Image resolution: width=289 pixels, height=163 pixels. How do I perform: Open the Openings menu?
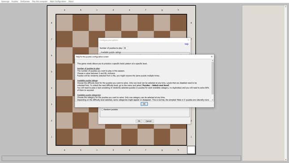pyautogui.click(x=5, y=1)
